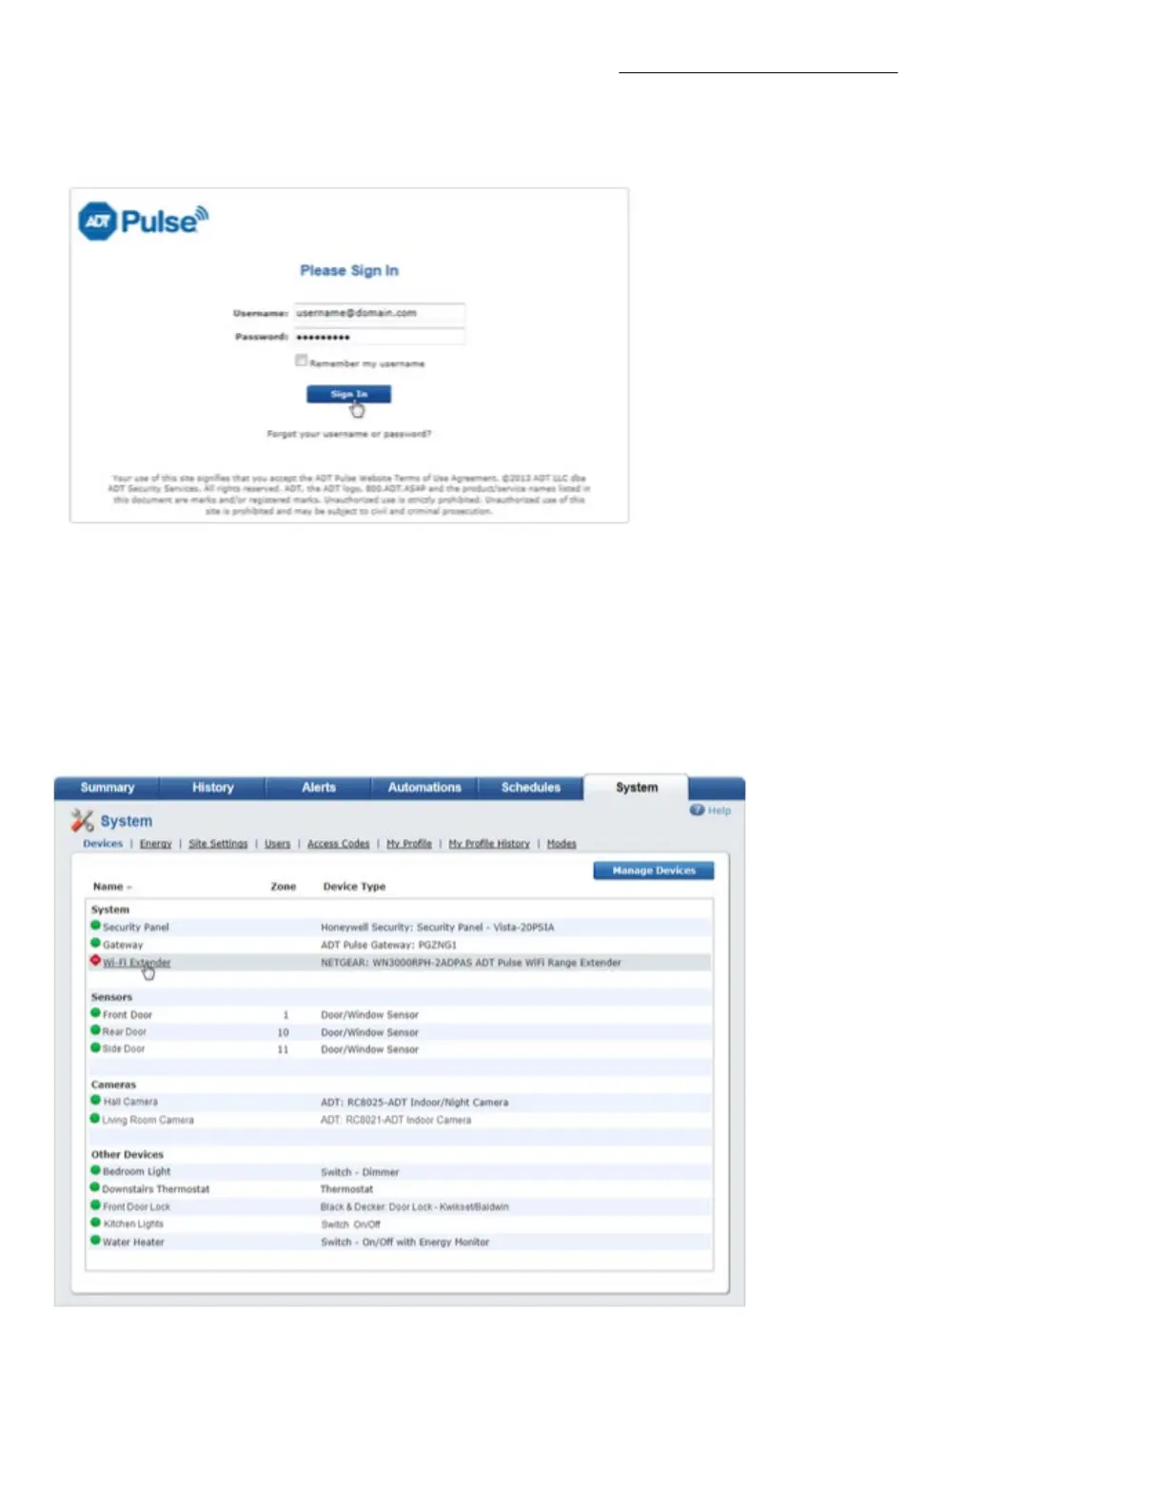This screenshot has width=1165, height=1507.
Task: Open the Wi-Fi Extender device link
Action: [x=137, y=963]
